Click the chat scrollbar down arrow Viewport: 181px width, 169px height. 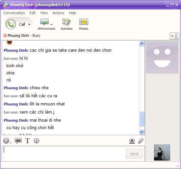[x=141, y=132]
